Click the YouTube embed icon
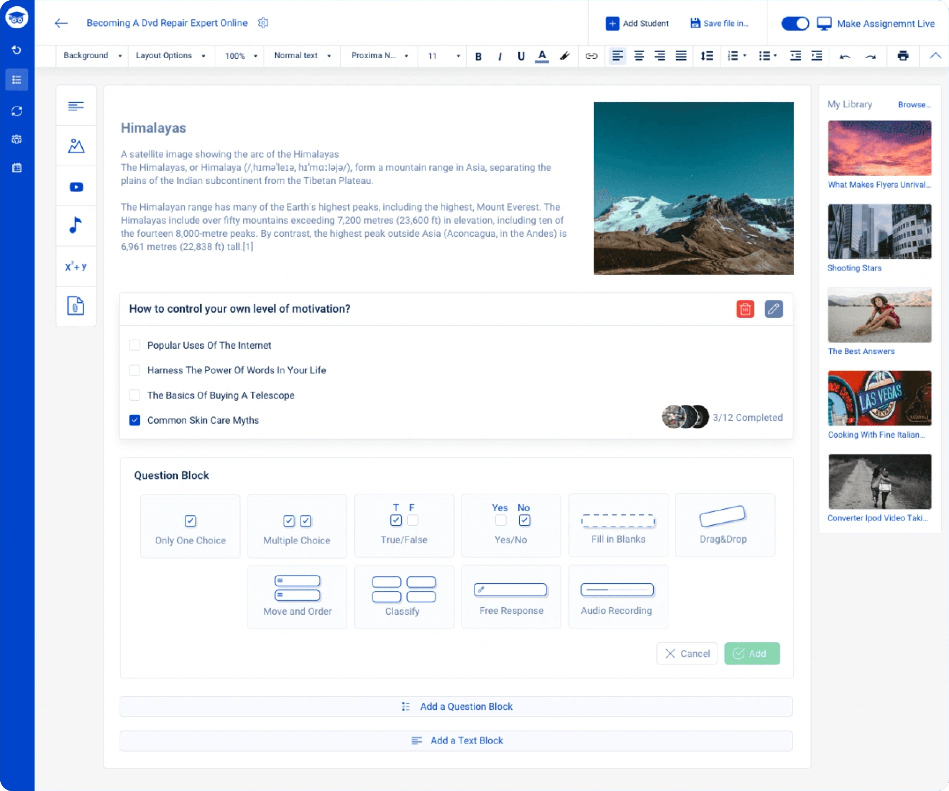Viewport: 949px width, 791px height. pos(76,187)
